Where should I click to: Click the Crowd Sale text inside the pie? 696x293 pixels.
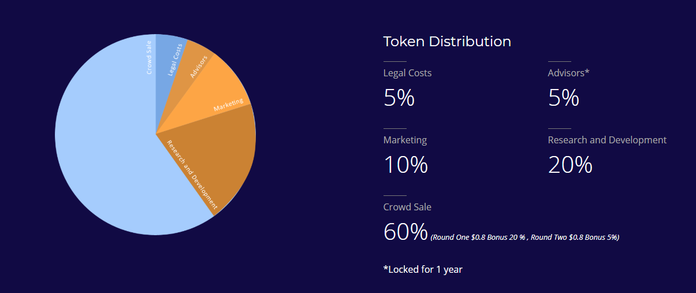coord(149,57)
